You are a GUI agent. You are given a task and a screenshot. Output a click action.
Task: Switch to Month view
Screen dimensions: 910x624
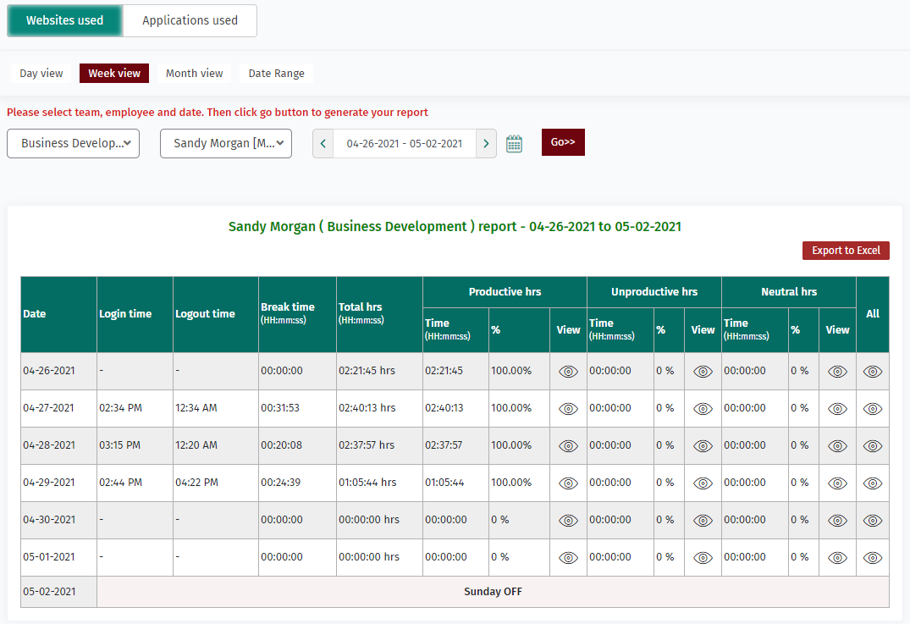coord(194,73)
